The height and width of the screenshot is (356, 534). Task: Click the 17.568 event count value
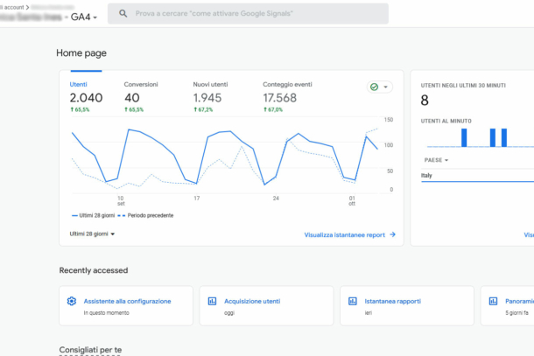click(279, 98)
